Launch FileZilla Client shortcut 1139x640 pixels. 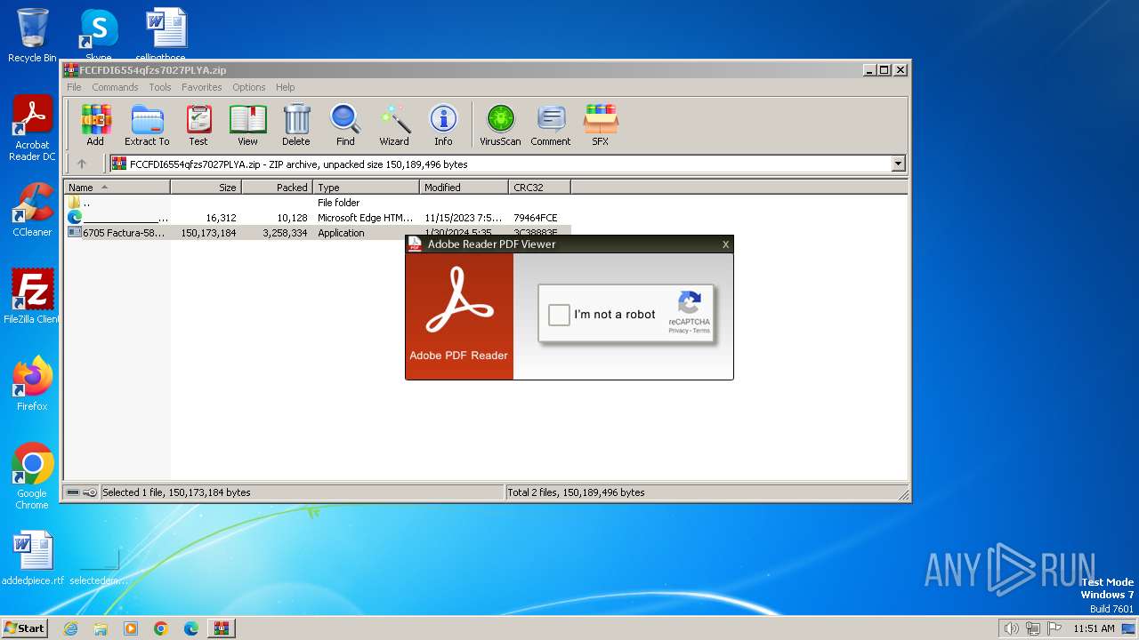32,297
